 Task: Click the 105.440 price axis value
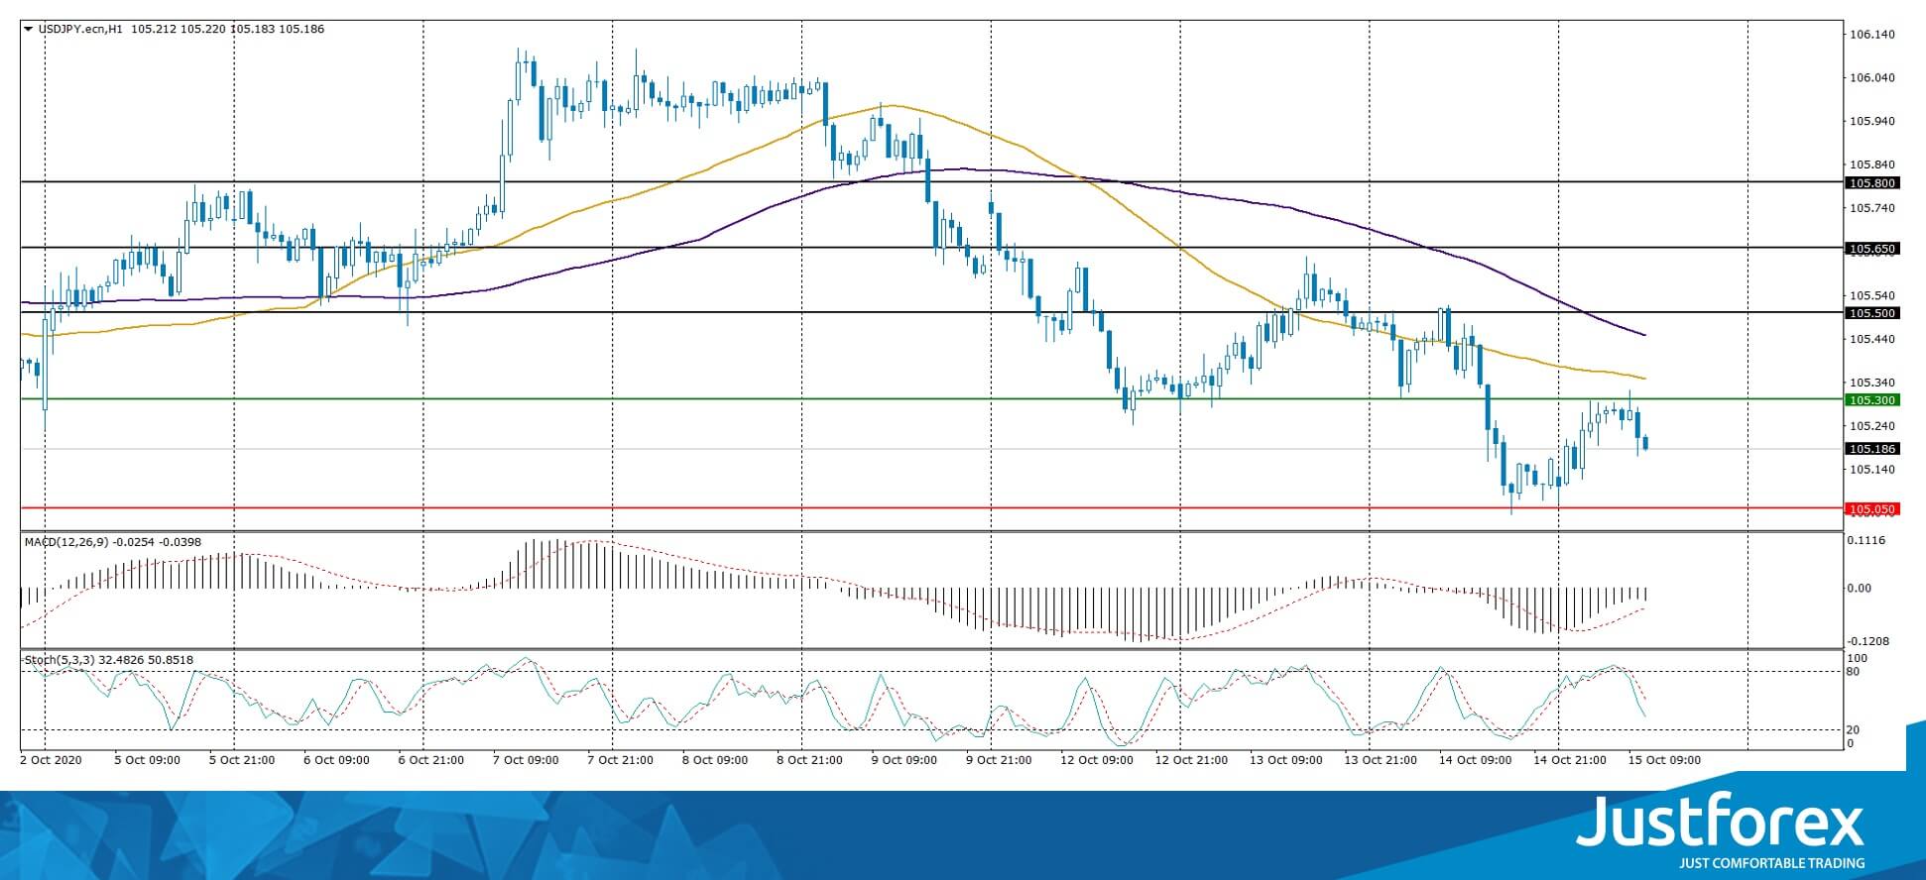pos(1872,339)
